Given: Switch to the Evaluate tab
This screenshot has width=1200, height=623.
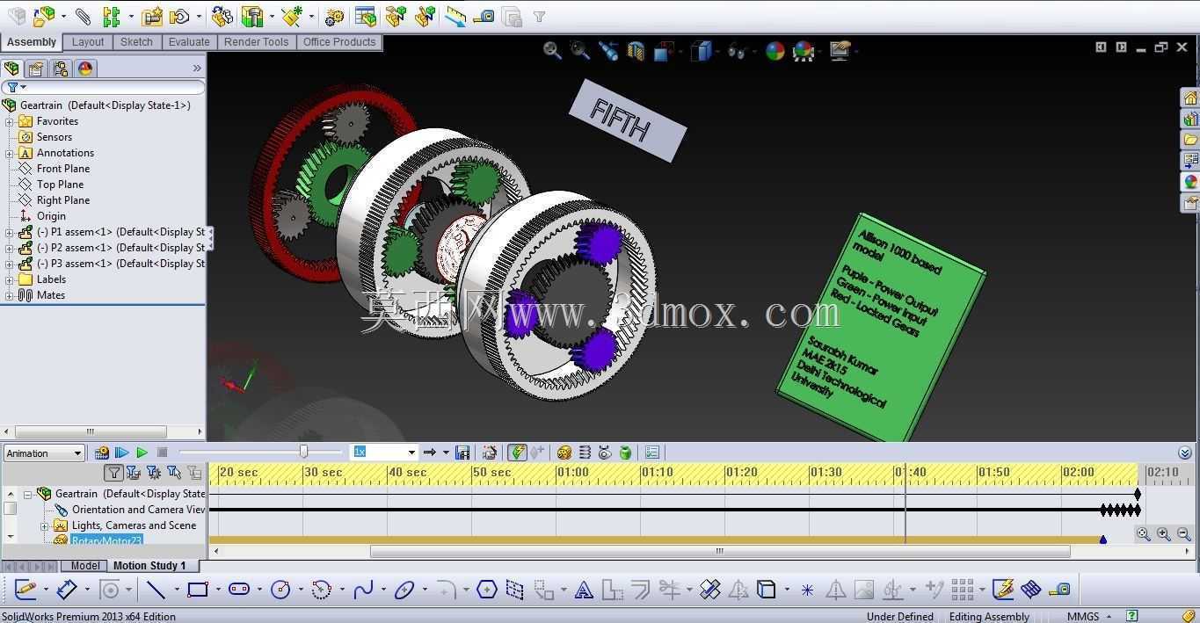Looking at the screenshot, I should click(189, 42).
